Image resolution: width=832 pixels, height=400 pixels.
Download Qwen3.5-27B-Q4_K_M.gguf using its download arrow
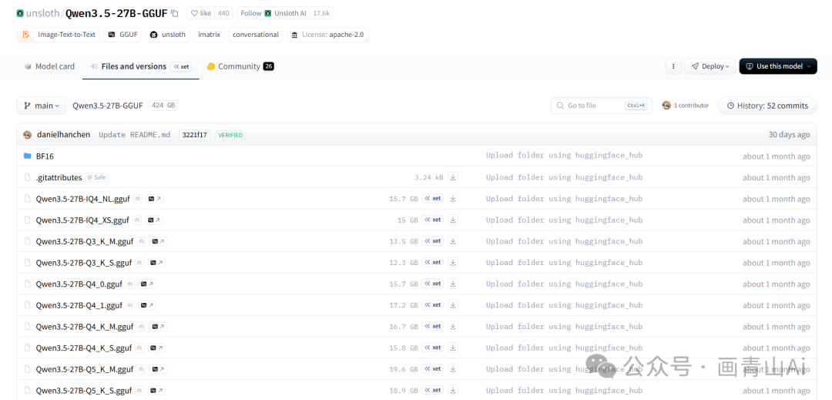tap(453, 327)
